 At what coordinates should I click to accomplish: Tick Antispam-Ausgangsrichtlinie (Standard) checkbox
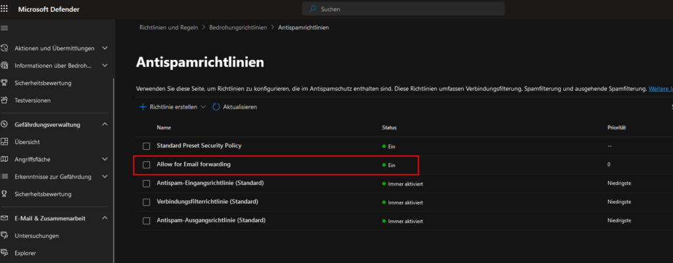coord(147,221)
